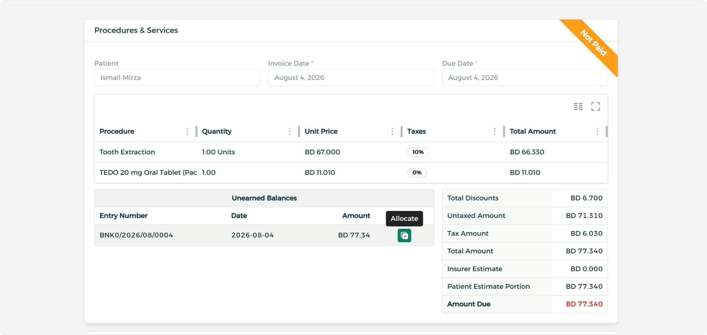This screenshot has height=335, width=707.
Task: Click the resize handle after Procedure column
Action: click(196, 132)
